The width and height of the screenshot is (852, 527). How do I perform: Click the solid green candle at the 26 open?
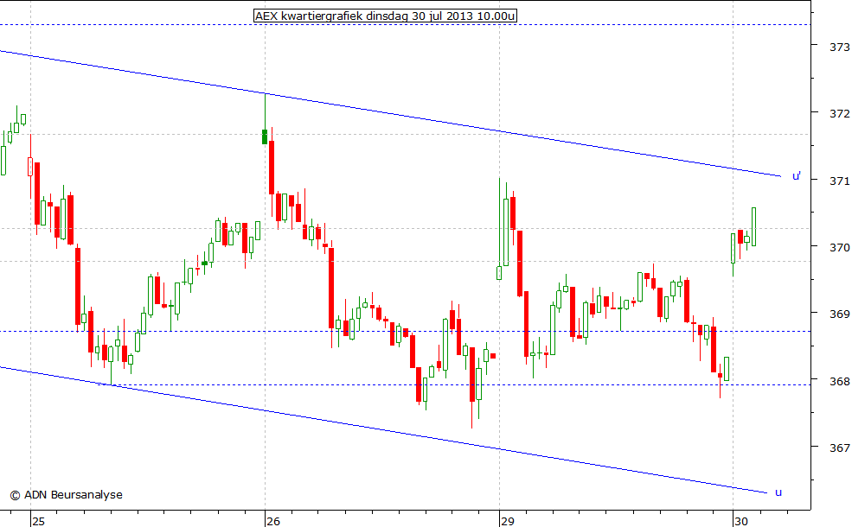pyautogui.click(x=265, y=137)
